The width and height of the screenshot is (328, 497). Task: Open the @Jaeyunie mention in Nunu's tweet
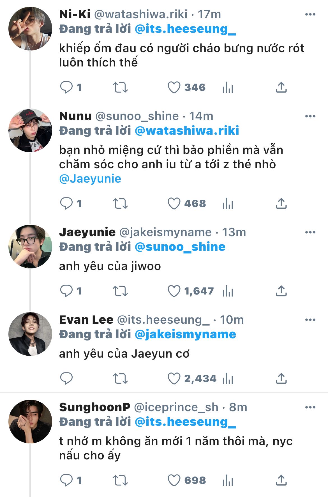coord(90,179)
